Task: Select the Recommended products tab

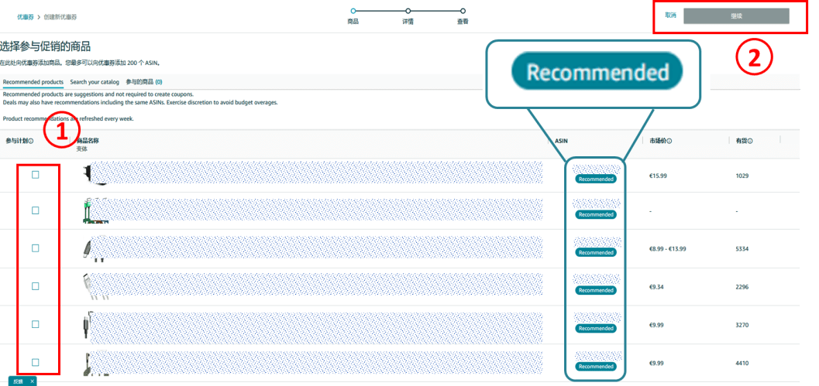Action: (x=33, y=81)
